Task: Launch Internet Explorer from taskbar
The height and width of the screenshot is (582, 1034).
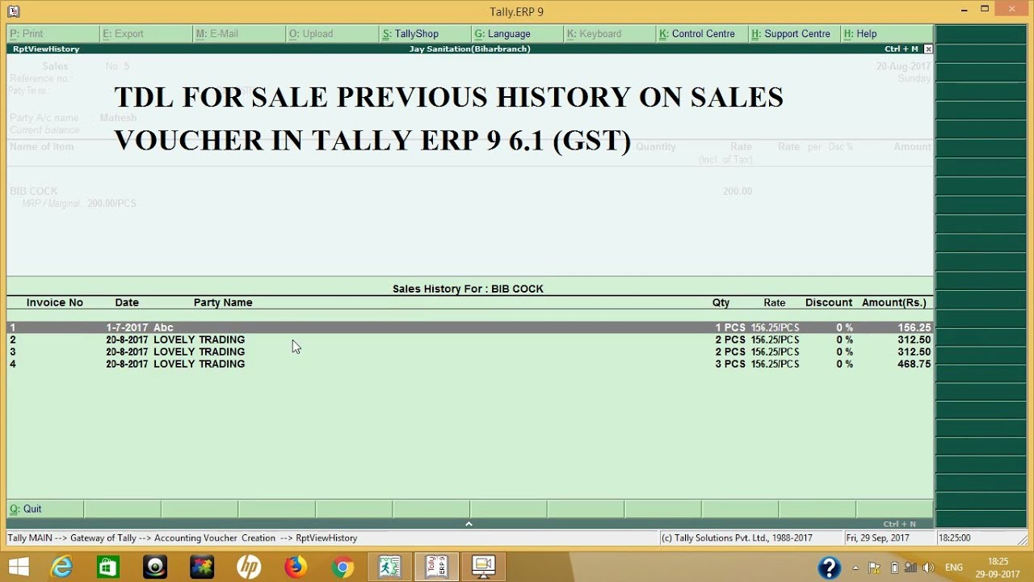Action: pos(61,567)
